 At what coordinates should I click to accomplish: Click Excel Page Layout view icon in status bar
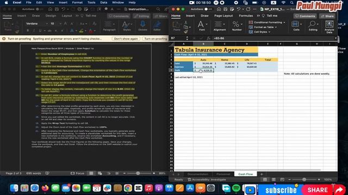(274, 179)
